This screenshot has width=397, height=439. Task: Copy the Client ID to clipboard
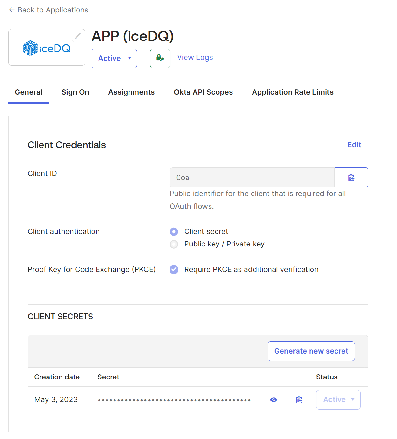click(x=351, y=178)
